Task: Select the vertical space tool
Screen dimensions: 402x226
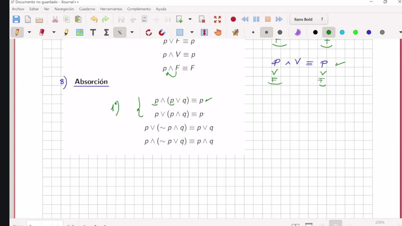Action: (204, 32)
